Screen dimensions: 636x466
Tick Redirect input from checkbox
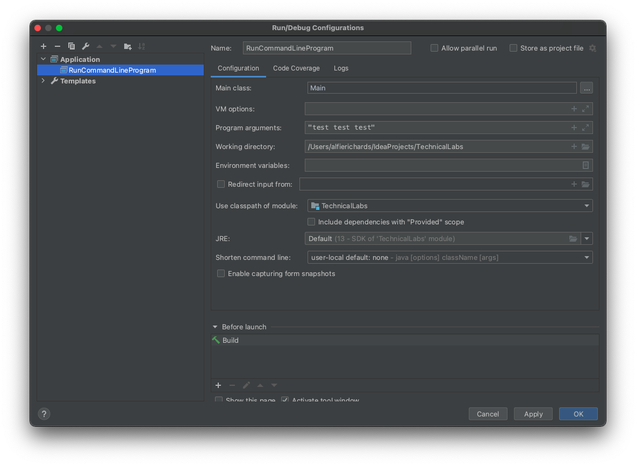tap(220, 184)
